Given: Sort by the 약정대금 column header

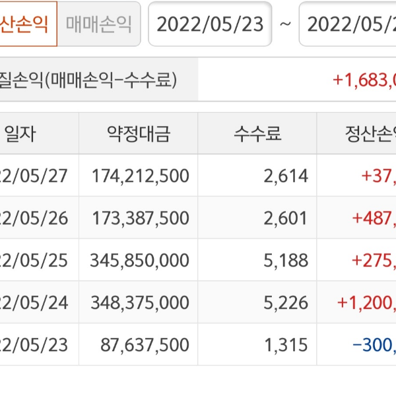Looking at the screenshot, I should pyautogui.click(x=139, y=134).
